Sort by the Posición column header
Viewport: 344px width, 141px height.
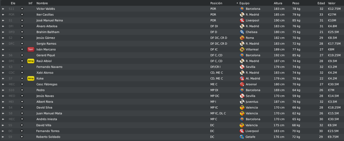click(216, 3)
